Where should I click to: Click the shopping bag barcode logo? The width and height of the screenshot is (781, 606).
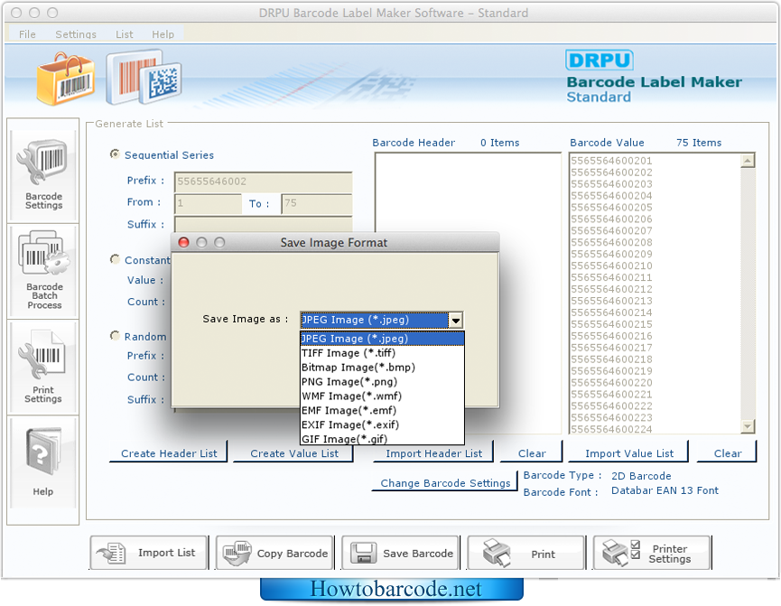click(66, 79)
